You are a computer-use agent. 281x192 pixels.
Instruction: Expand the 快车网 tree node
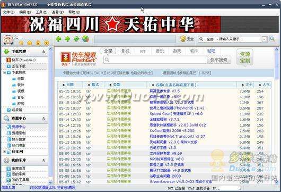5,152
